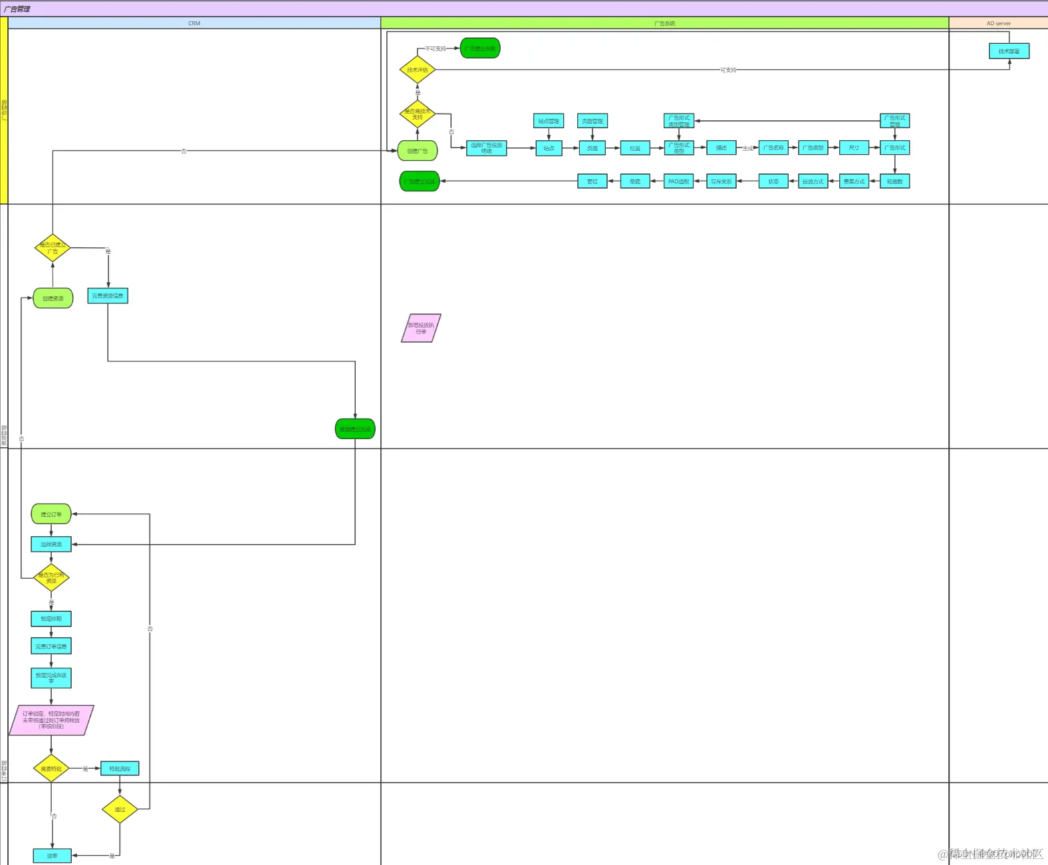Click the 是否为已有资源 diamond
The width and height of the screenshot is (1048, 865).
click(51, 578)
